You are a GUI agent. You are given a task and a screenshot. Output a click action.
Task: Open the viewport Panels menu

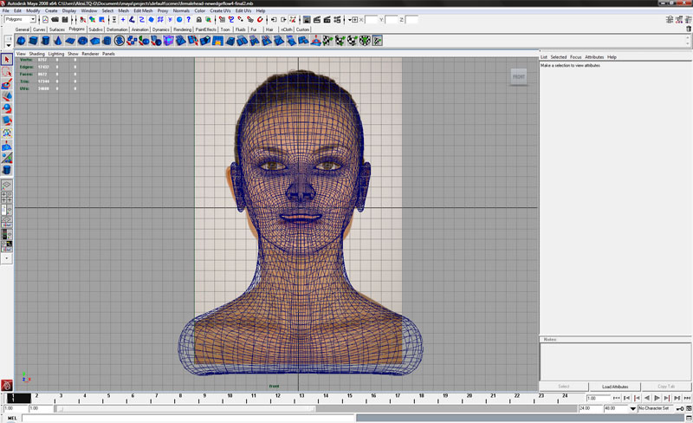click(108, 54)
